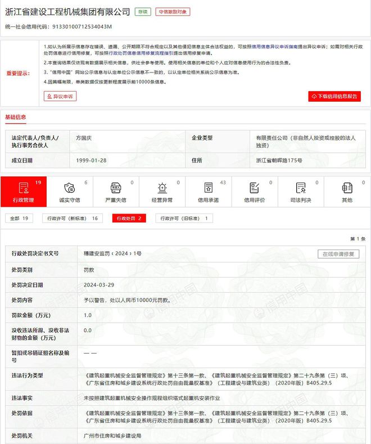Open the 信用承诺 document icon
The width and height of the screenshot is (371, 444).
[x=209, y=188]
